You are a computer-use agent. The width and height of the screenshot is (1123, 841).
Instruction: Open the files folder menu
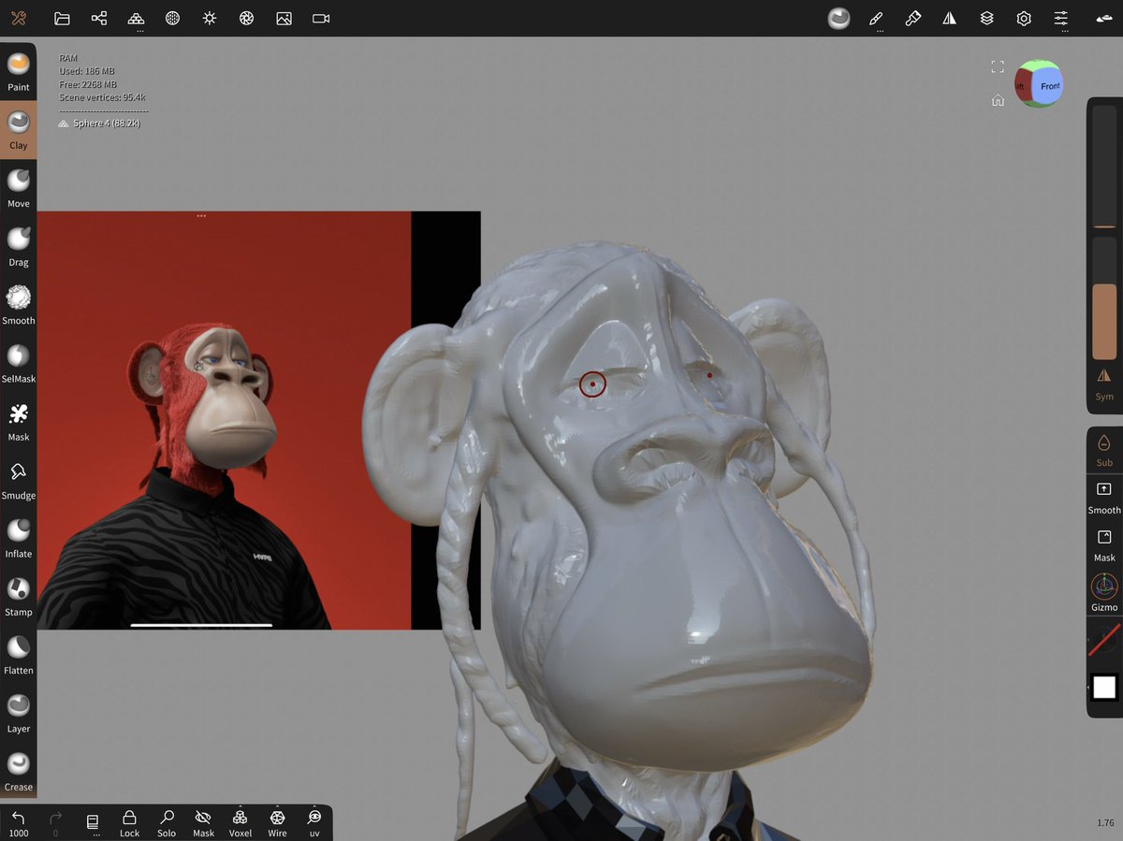[x=62, y=19]
